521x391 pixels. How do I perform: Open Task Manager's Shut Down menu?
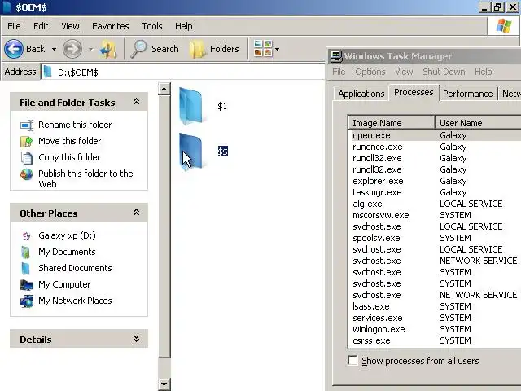tap(444, 72)
